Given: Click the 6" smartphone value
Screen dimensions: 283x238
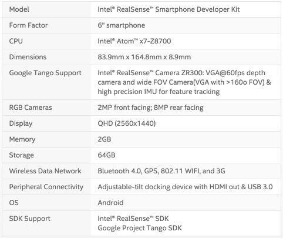Looking at the screenshot, I should 122,25.
